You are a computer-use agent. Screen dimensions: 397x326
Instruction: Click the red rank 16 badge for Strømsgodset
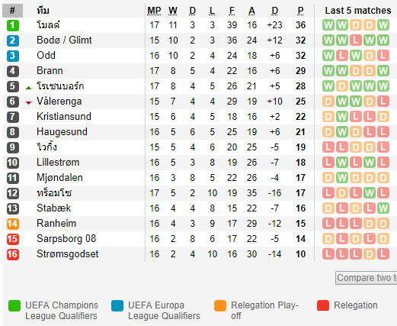tap(13, 254)
